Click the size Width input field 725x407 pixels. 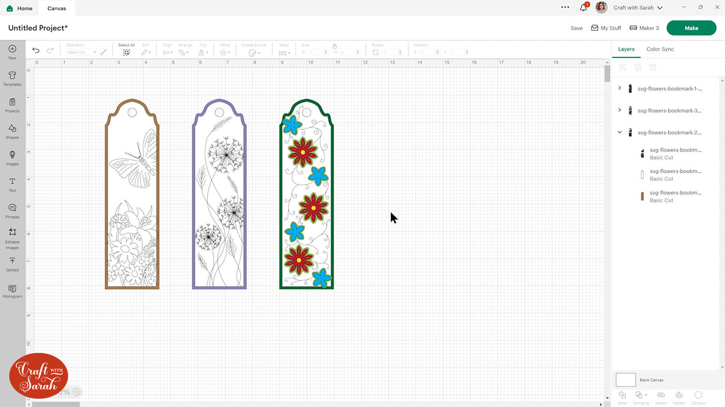coord(317,52)
